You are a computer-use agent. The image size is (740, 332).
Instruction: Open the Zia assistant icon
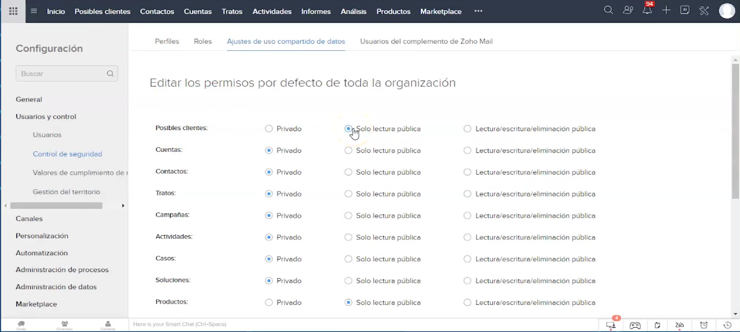coord(680,325)
